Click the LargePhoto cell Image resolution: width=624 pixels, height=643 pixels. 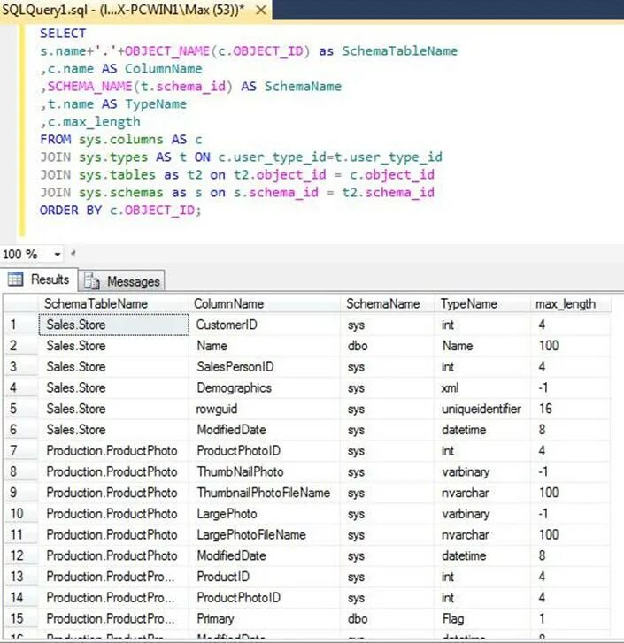pyautogui.click(x=265, y=514)
